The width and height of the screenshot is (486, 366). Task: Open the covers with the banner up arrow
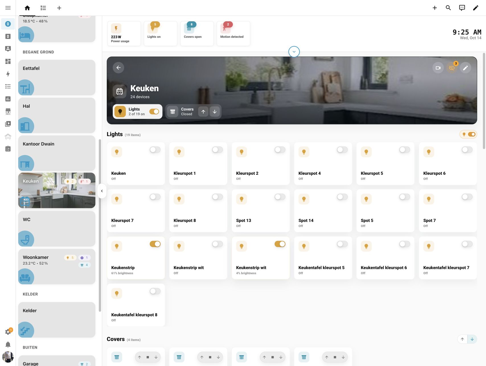tap(203, 112)
